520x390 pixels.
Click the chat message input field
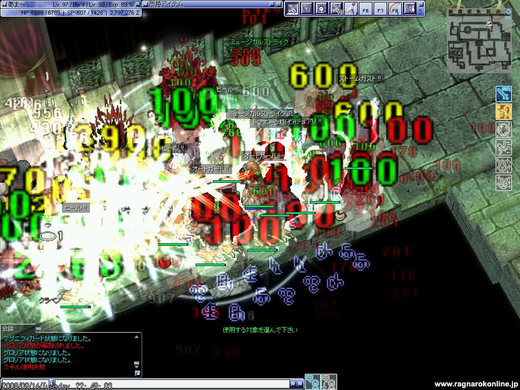pyautogui.click(x=172, y=384)
